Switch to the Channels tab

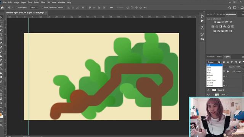click(211, 57)
